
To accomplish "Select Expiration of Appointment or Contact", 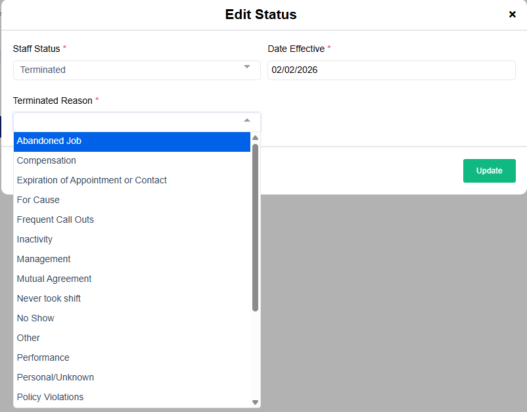I will (x=131, y=180).
